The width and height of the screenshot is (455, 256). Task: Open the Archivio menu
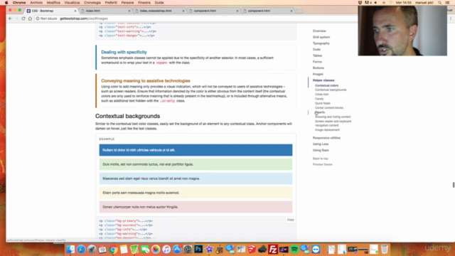36,3
